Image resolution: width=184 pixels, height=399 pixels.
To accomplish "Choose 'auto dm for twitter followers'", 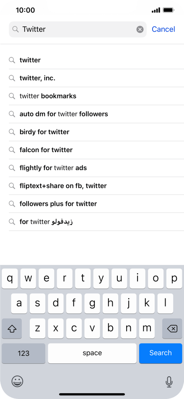I will pos(96,114).
